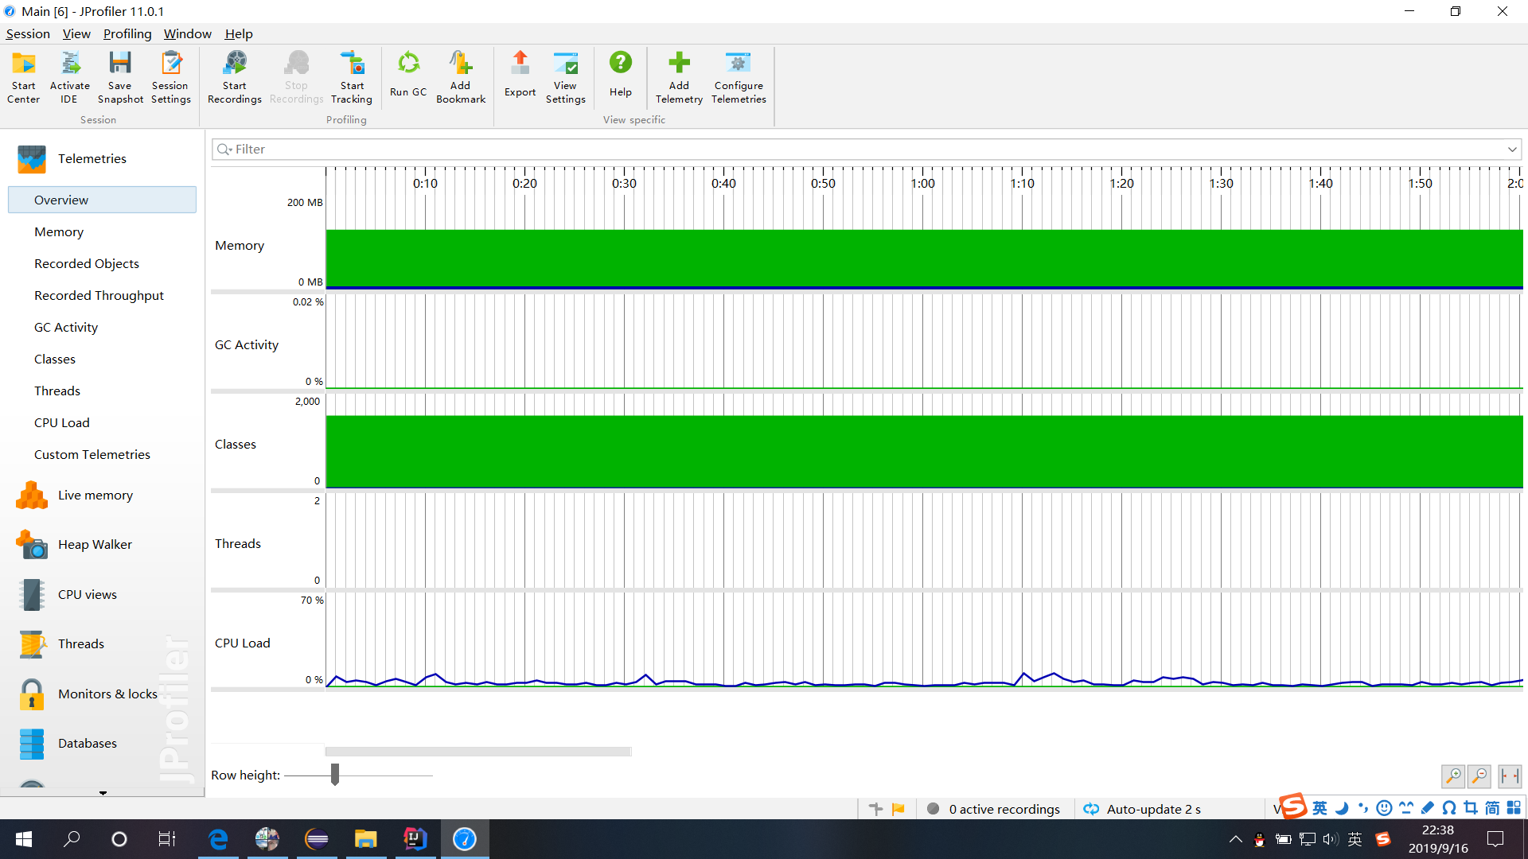This screenshot has width=1528, height=859.
Task: Click the Row height slider handle
Action: coord(335,775)
